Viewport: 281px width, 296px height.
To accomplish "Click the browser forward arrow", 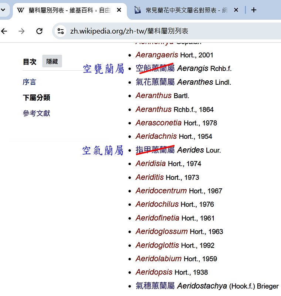I will (22, 31).
